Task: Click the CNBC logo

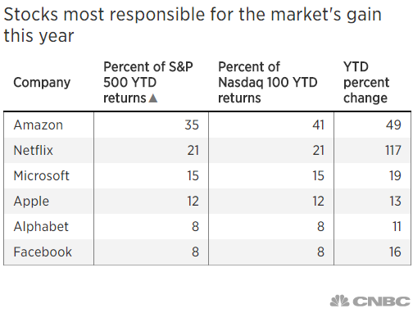Action: 371,302
